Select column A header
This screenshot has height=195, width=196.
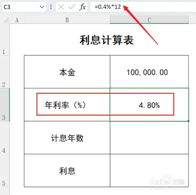17,20
